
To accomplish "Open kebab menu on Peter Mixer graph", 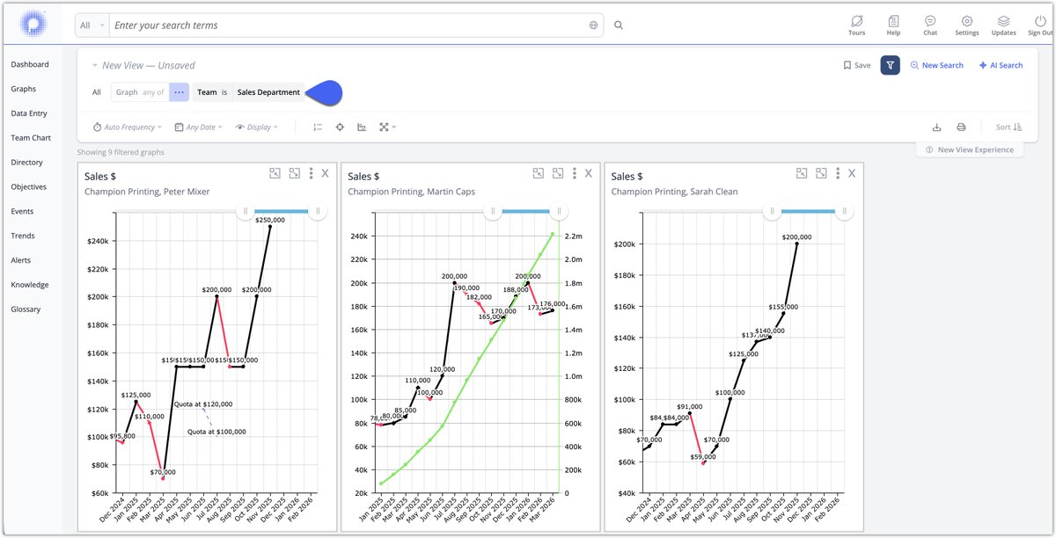I will tap(312, 174).
